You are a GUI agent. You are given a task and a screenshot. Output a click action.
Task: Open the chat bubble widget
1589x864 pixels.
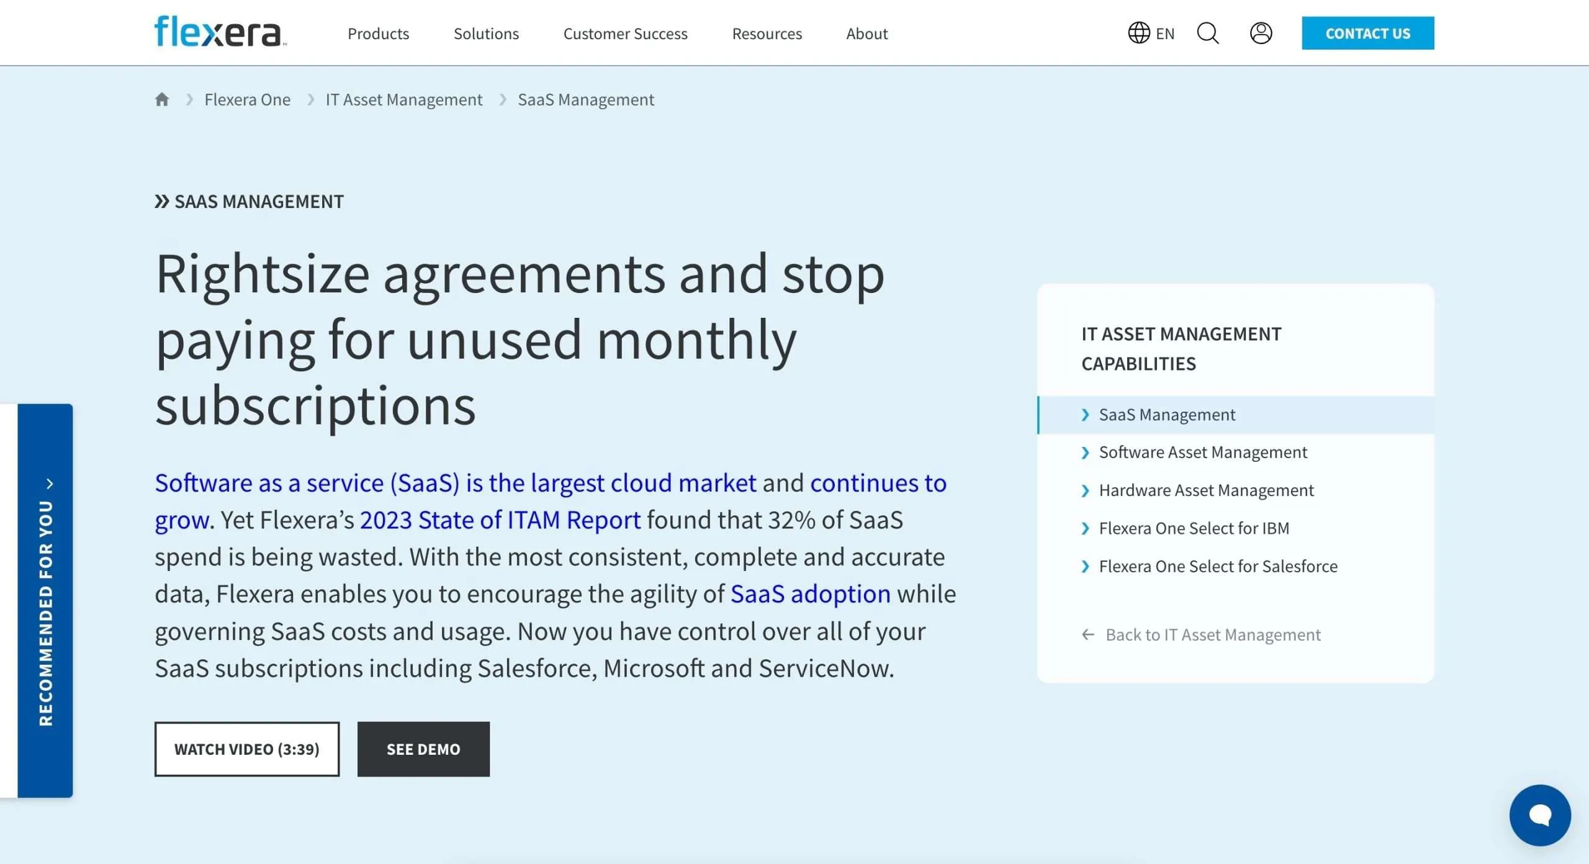click(1540, 815)
